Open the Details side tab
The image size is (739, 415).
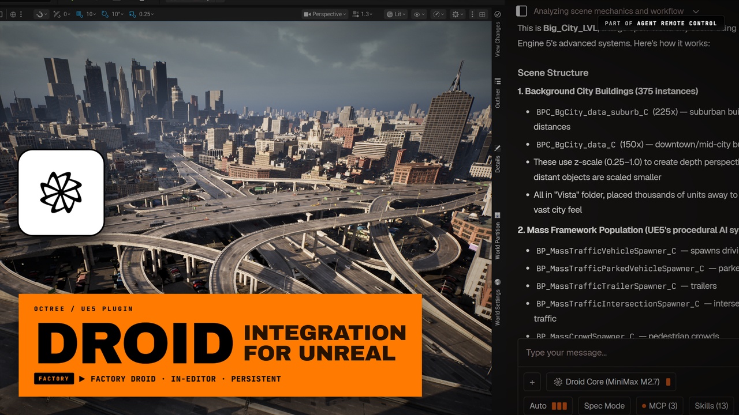(x=498, y=164)
